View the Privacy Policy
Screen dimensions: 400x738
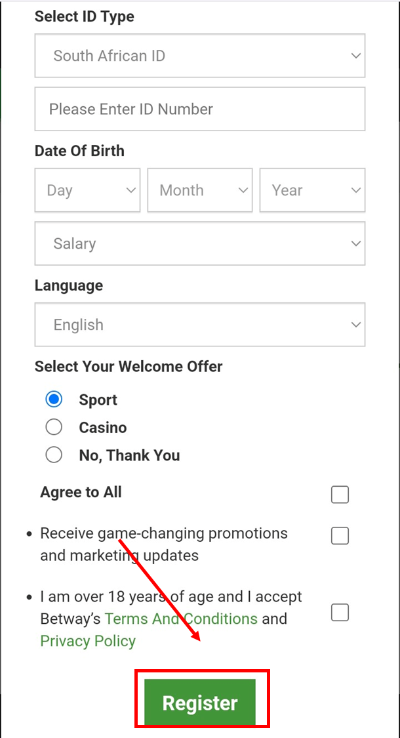[x=88, y=641]
